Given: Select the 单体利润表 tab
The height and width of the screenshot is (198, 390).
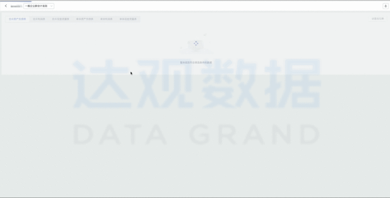Looking at the screenshot, I should pos(107,19).
